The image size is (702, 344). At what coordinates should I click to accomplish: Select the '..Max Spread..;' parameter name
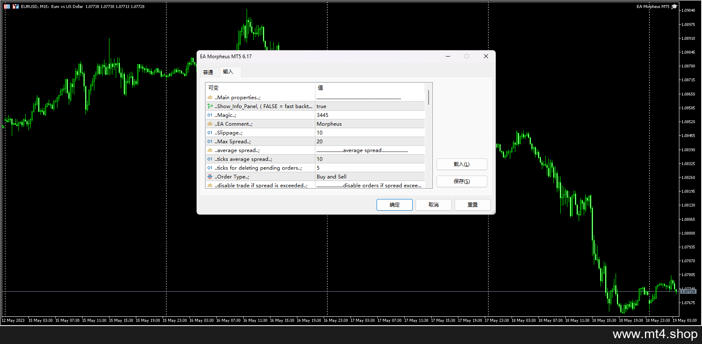click(x=233, y=142)
